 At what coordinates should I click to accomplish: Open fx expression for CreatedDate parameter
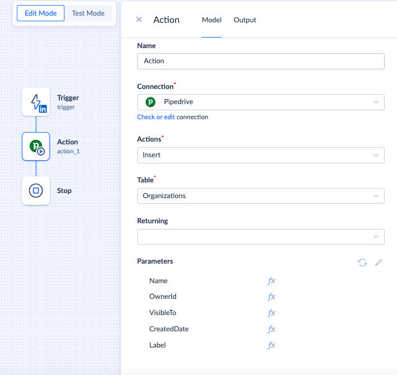pyautogui.click(x=271, y=329)
